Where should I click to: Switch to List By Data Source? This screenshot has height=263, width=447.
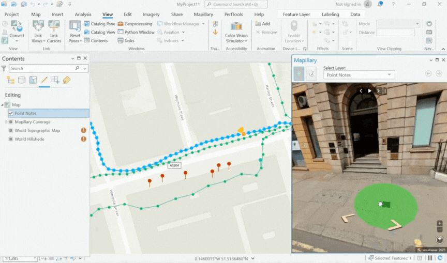22,80
